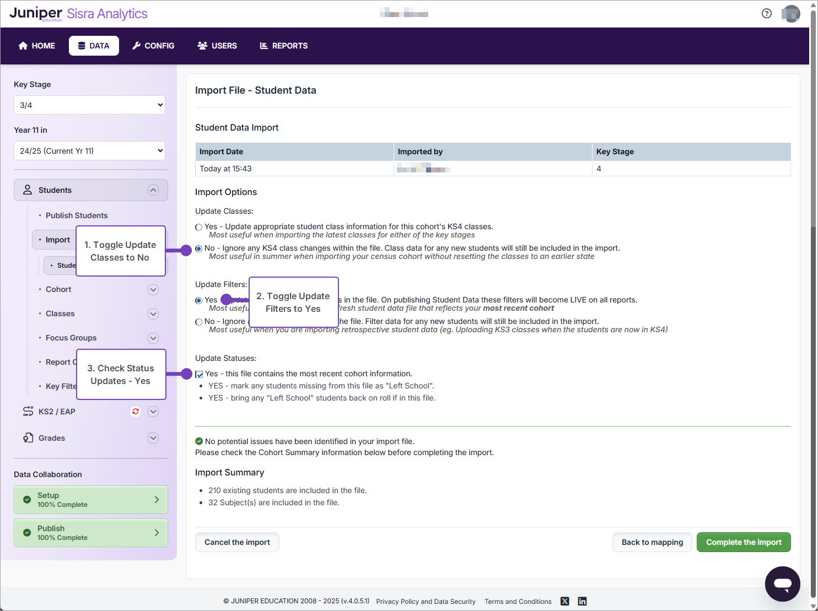Select Update Classes 'Yes' radio button
This screenshot has width=818, height=611.
click(x=199, y=227)
